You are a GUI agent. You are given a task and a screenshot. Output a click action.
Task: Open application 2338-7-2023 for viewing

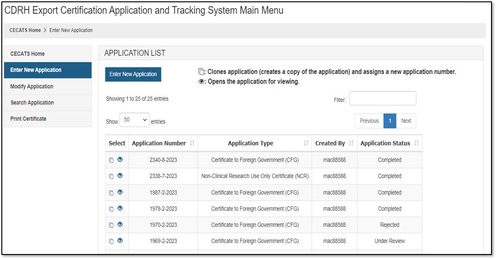pyautogui.click(x=120, y=176)
